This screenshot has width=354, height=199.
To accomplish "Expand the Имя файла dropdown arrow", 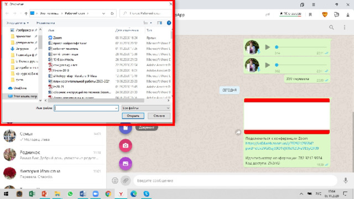I will (116, 108).
